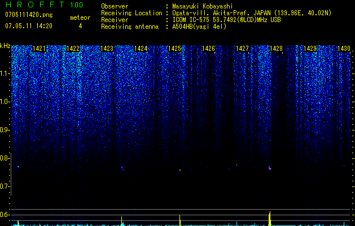Click the date stamp 07.05.11 14:20
Screen dimensions: 355x226
pyautogui.click(x=29, y=26)
